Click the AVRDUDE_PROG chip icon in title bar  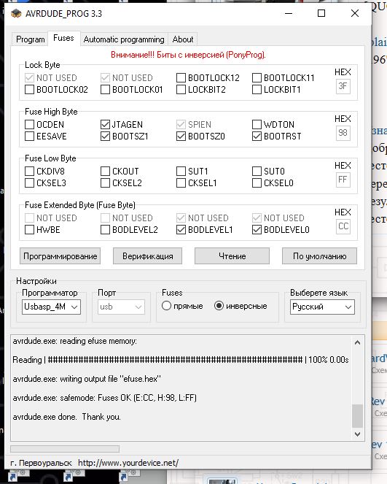pyautogui.click(x=16, y=13)
